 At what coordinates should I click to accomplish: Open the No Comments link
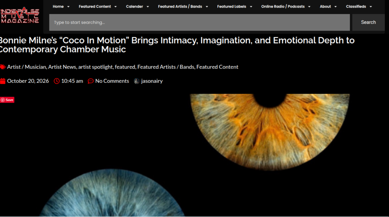pyautogui.click(x=112, y=81)
